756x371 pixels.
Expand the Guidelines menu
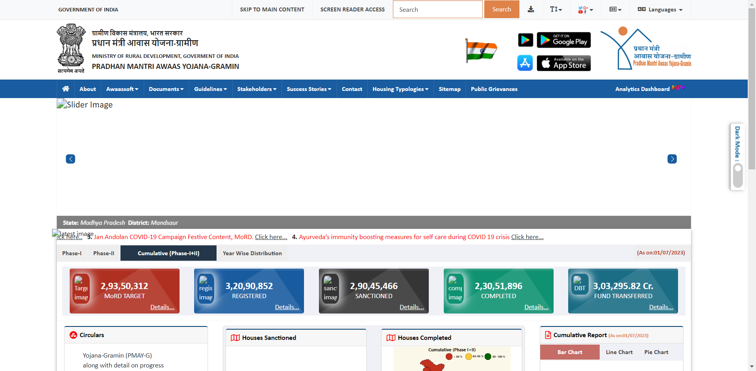click(x=211, y=89)
